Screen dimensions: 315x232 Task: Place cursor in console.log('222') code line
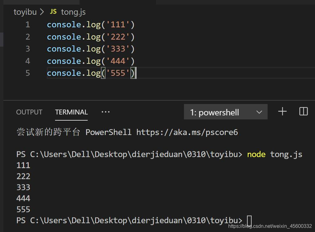tap(91, 37)
